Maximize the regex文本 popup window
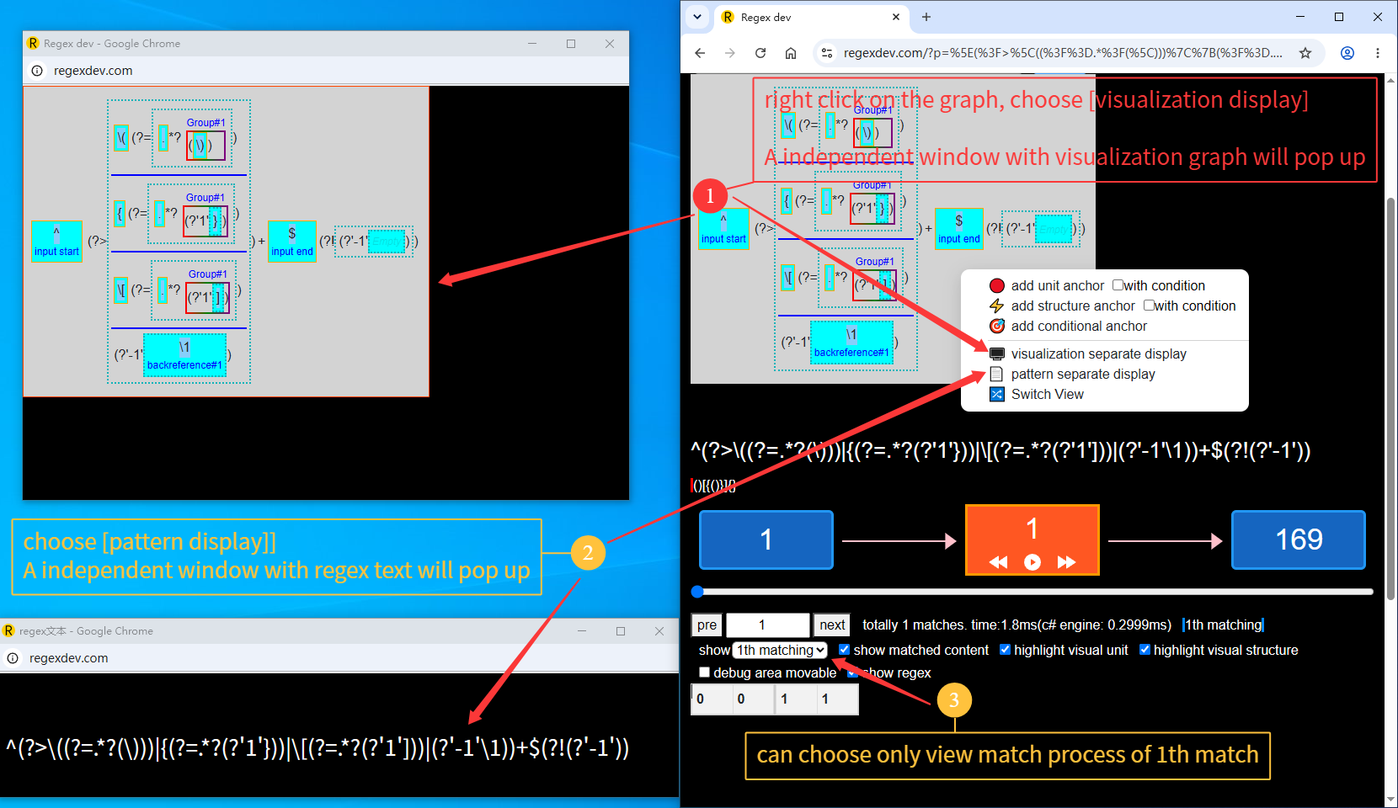1398x808 pixels. click(x=621, y=631)
